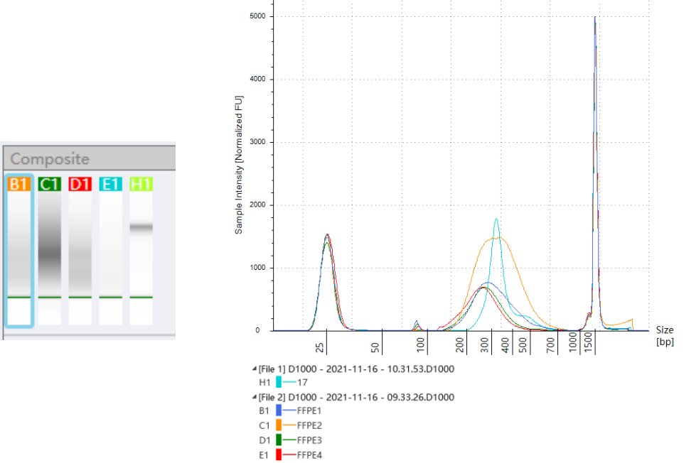
Task: Select the H1 lane header
Action: pyautogui.click(x=141, y=184)
